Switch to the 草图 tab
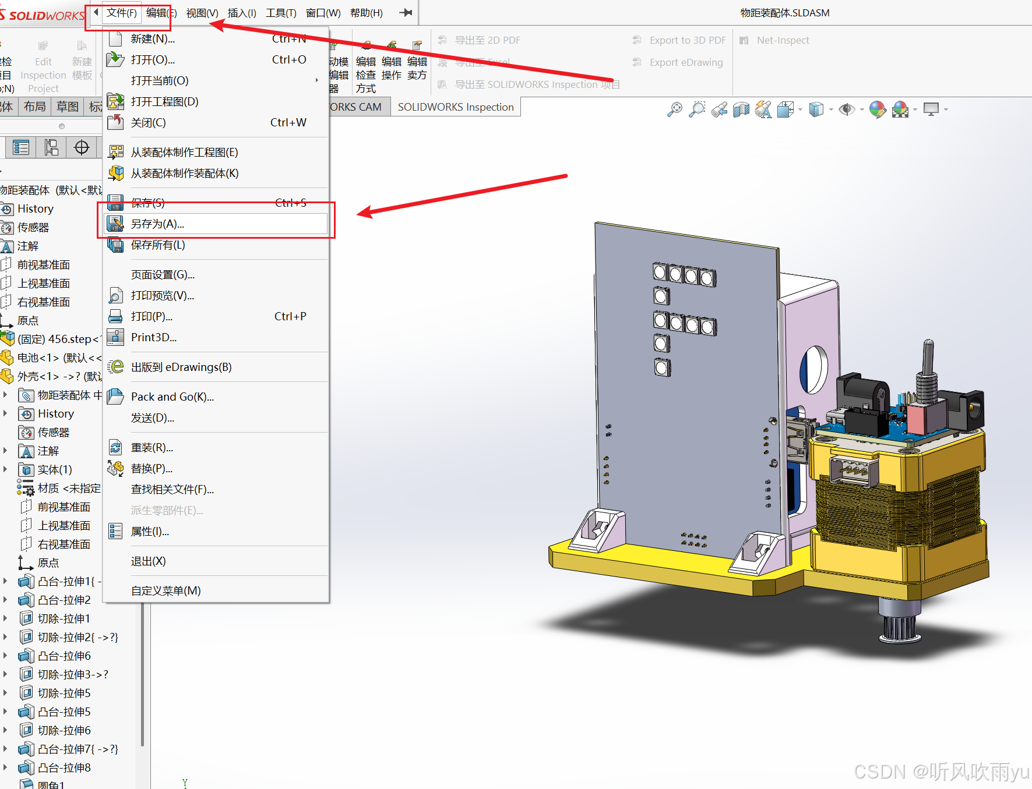1032x789 pixels. [x=68, y=107]
